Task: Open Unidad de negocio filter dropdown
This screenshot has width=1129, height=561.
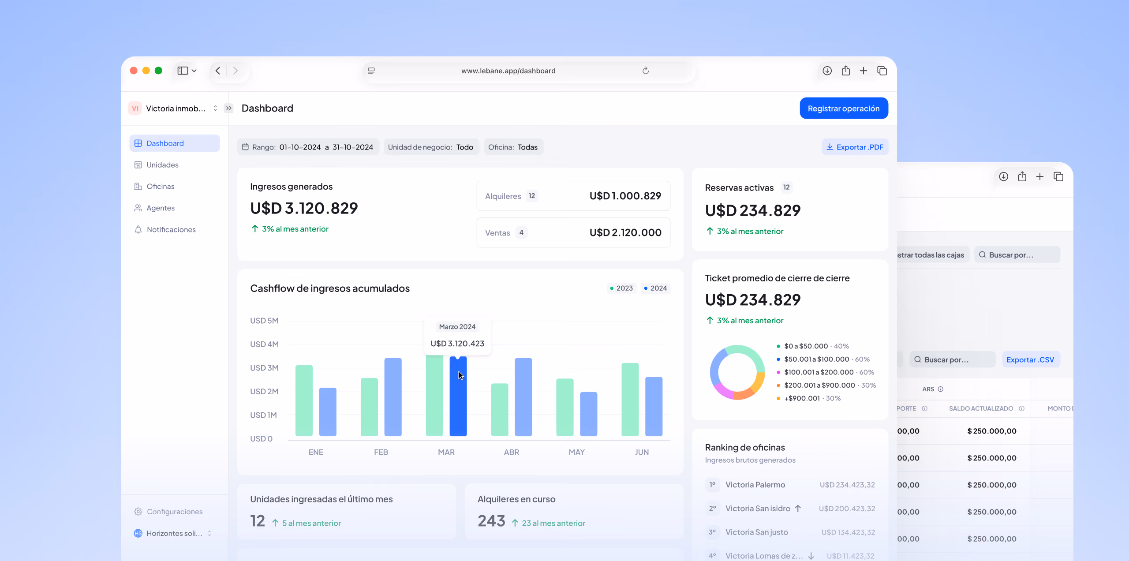Action: click(x=431, y=147)
